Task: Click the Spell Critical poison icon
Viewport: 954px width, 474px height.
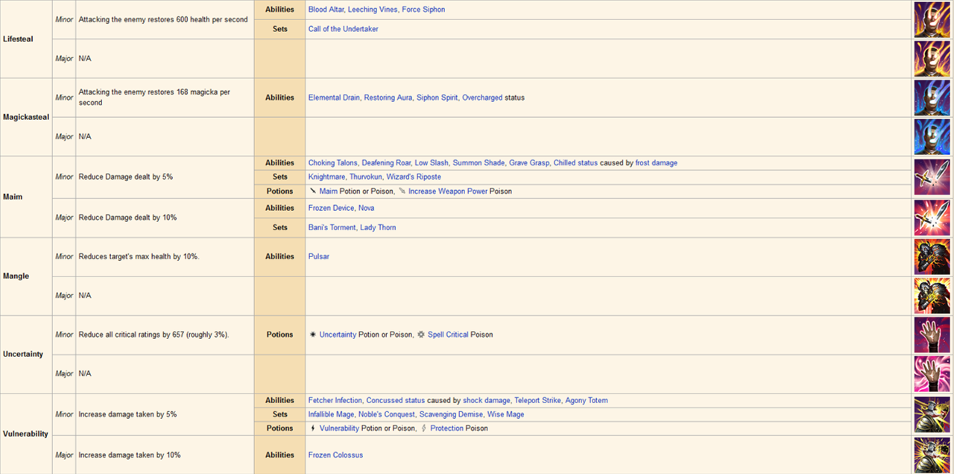Action: pos(421,335)
